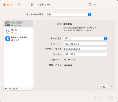The width and height of the screenshot is (118, 102).
Task: Click the 元に戻す revert button
Action: 98,97
